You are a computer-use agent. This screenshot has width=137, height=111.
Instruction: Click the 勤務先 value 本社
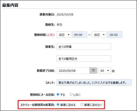[x=59, y=25]
